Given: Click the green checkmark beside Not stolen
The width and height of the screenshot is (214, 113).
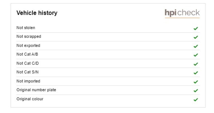Looking at the screenshot, I should coord(196,28).
